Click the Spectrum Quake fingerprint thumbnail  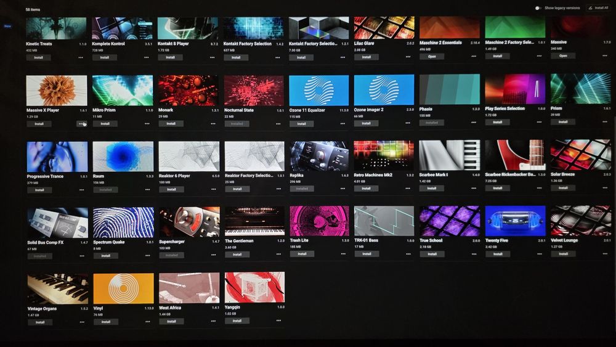(123, 222)
